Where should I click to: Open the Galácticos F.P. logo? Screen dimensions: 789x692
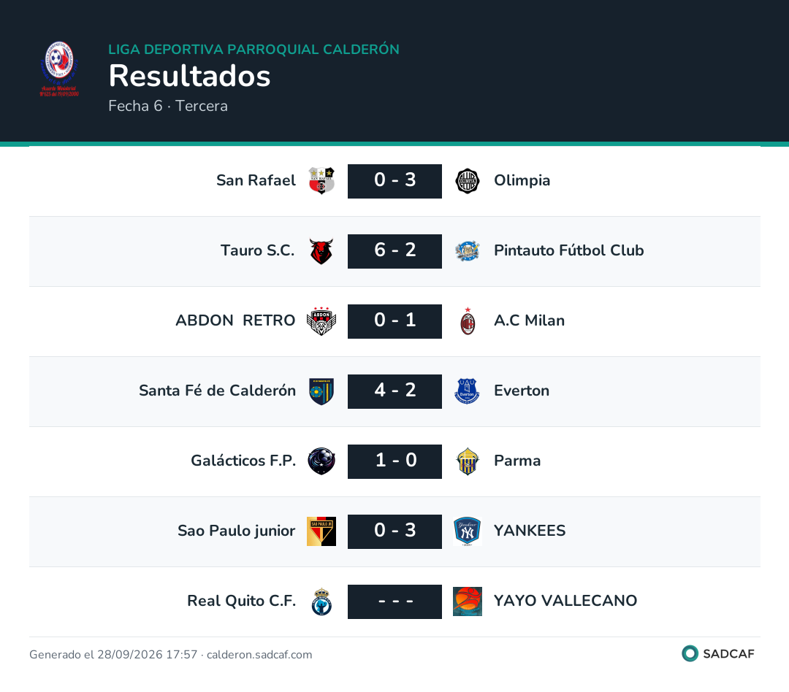point(321,461)
